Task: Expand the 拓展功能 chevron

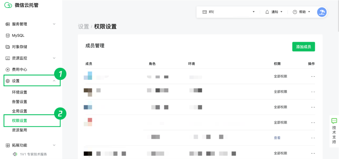Action: (x=54, y=145)
